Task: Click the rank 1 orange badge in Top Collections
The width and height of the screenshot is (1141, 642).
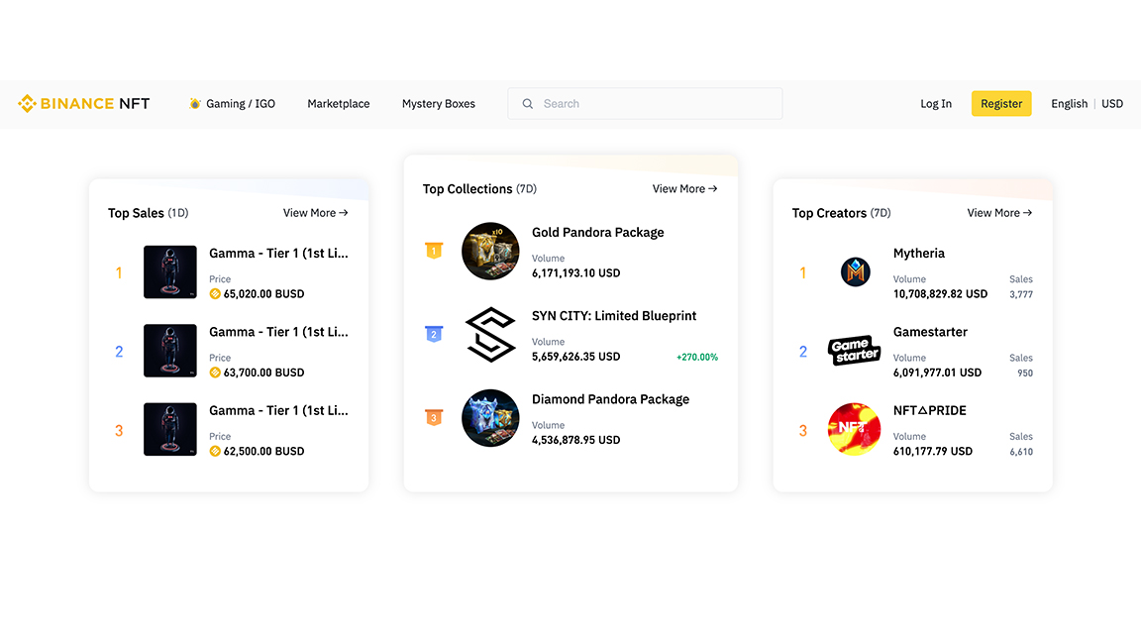Action: 434,251
